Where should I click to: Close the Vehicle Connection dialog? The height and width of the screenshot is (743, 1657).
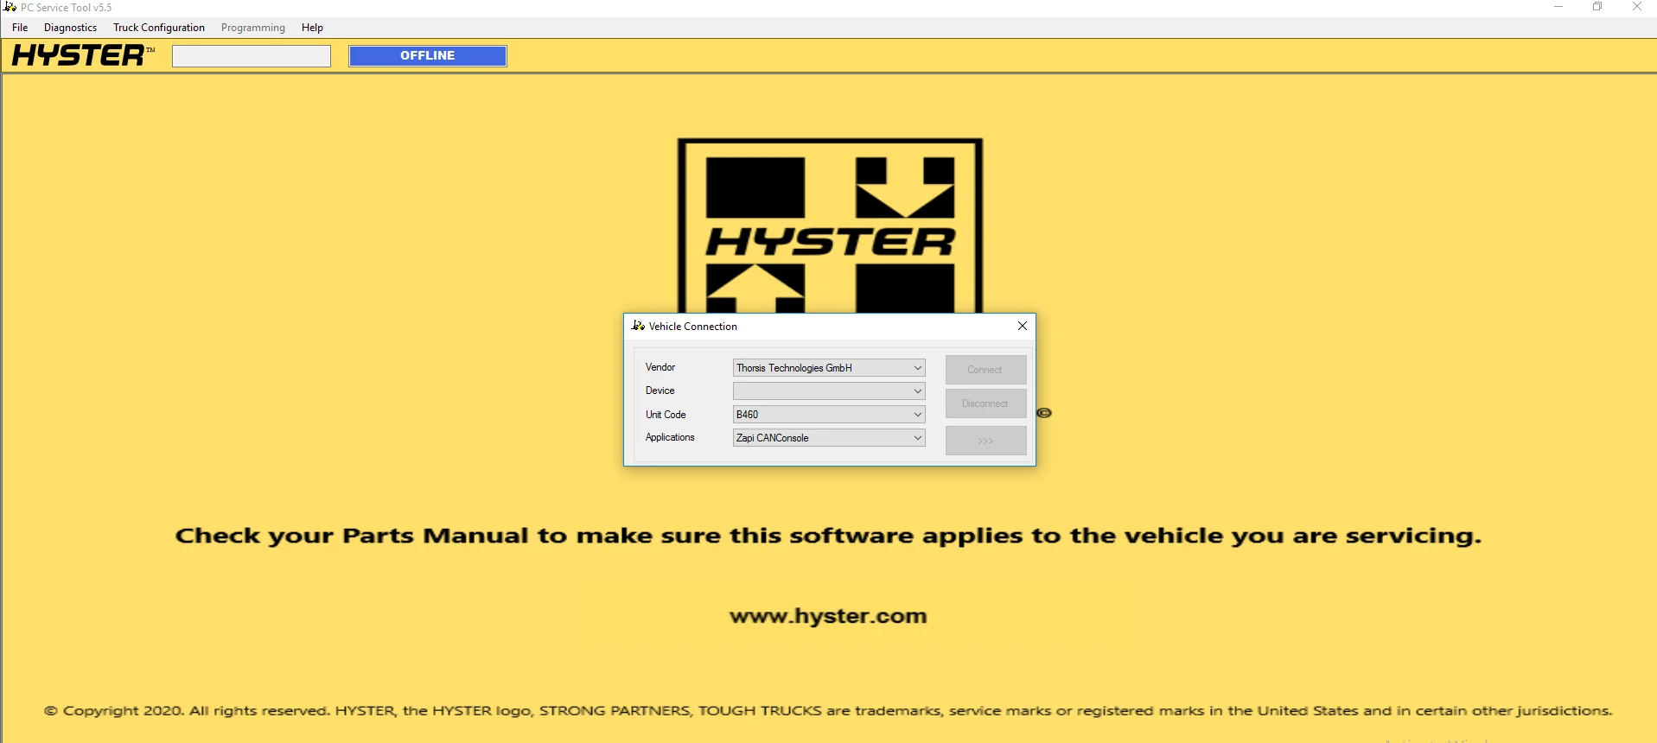[x=1022, y=326]
